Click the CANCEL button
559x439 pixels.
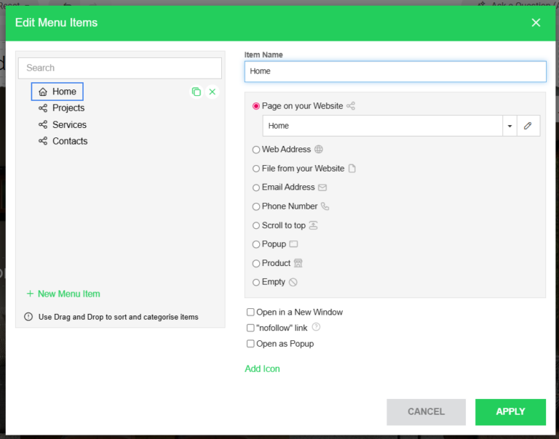pos(426,412)
